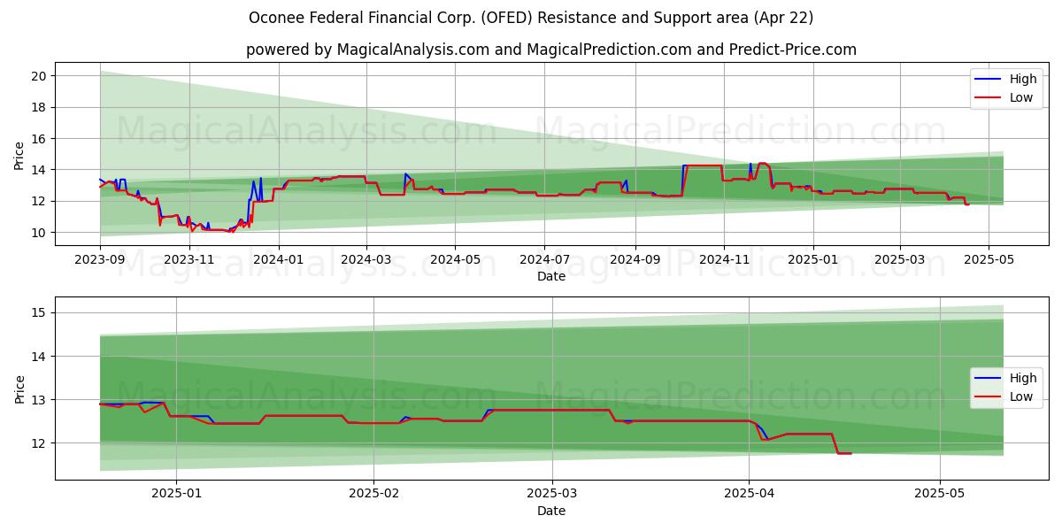Click the '2025-04' date label on the bottom chart
This screenshot has height=531, width=1062.
(x=749, y=495)
